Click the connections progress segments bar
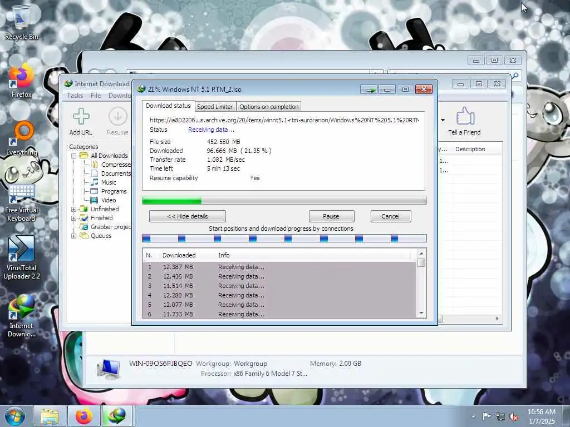Viewport: 570px width, 427px height. point(284,239)
